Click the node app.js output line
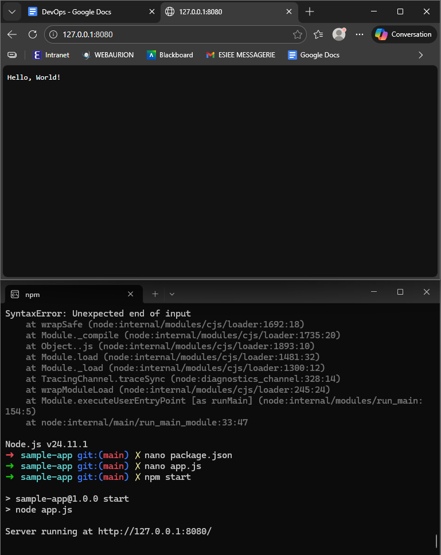441x555 pixels. pos(39,510)
